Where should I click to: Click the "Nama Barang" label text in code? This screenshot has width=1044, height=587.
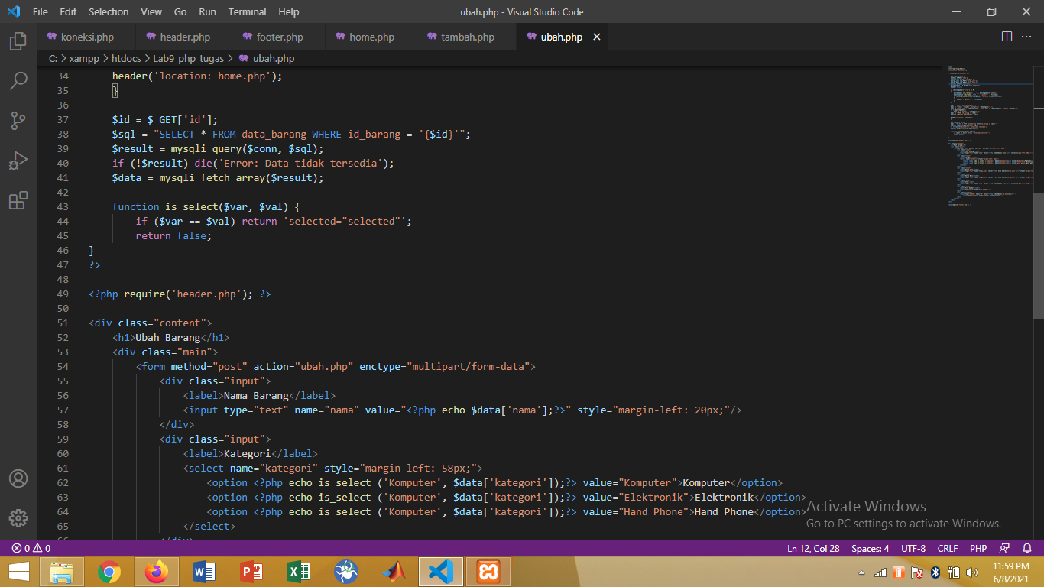[x=256, y=395]
